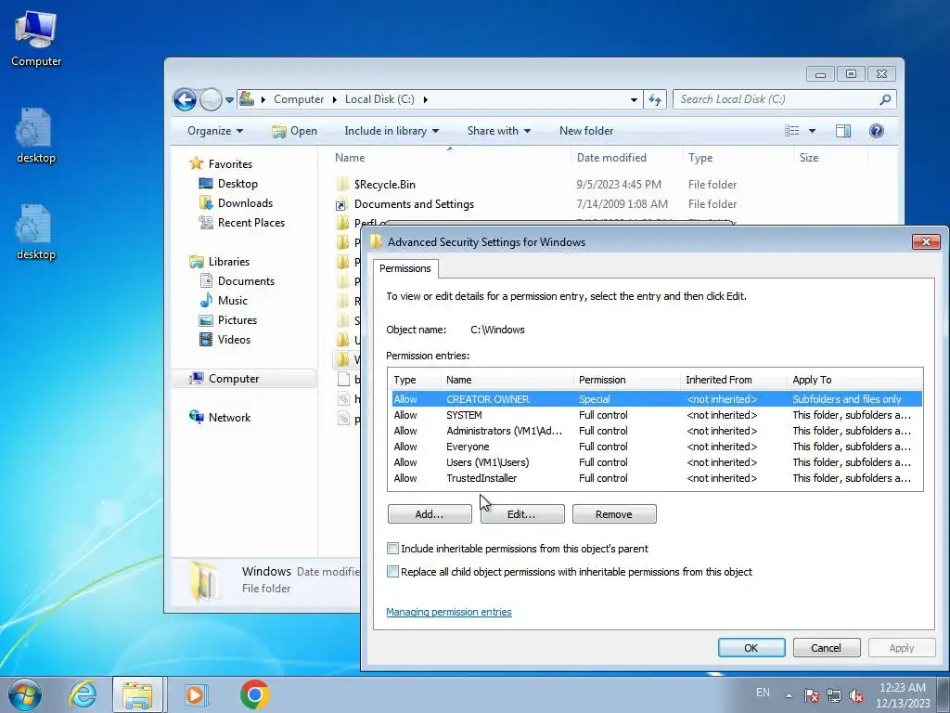
Task: Select the Users (VM1\Users) permission entry
Action: [x=657, y=462]
